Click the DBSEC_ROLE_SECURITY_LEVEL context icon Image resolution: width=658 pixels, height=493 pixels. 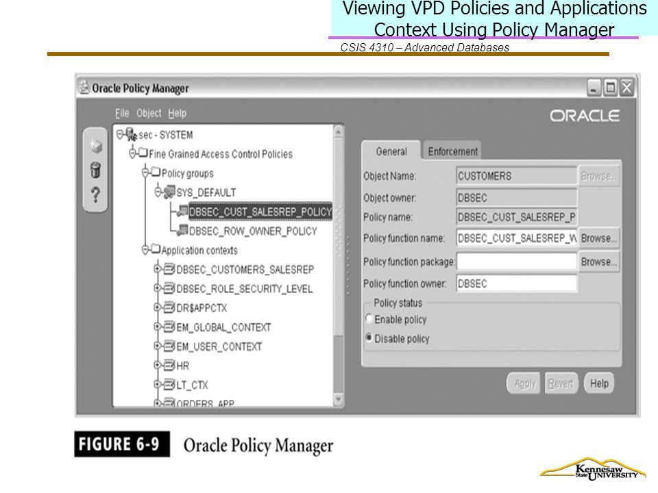point(169,288)
